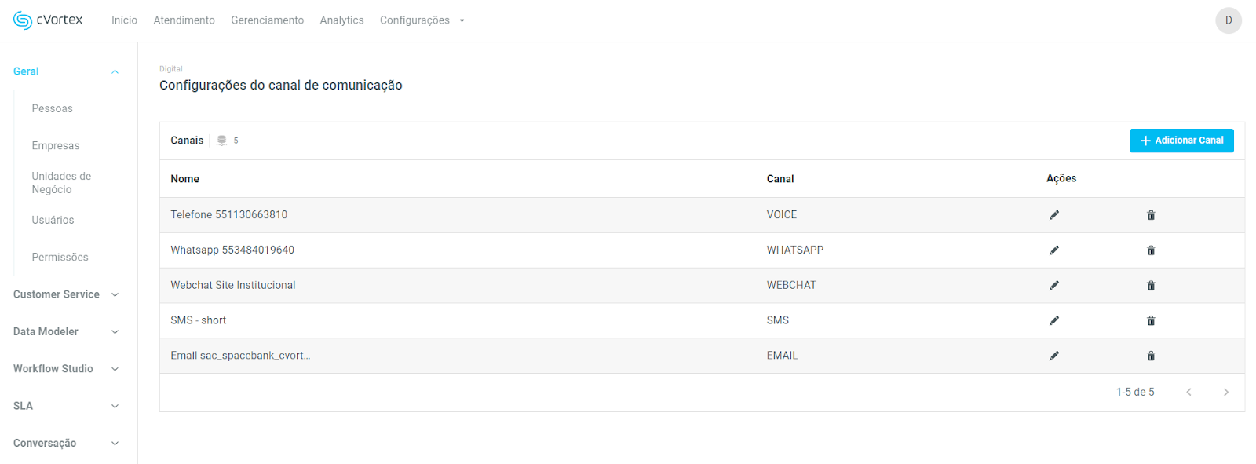Click the Adicionar Canal button
The width and height of the screenshot is (1256, 464).
[1181, 141]
